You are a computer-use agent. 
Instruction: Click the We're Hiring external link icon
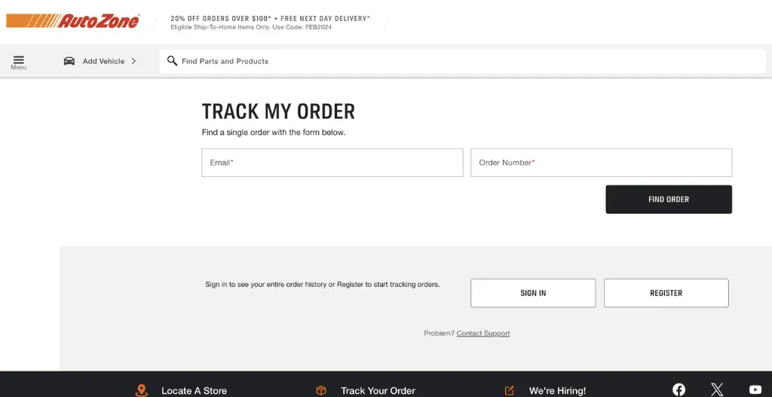click(510, 390)
